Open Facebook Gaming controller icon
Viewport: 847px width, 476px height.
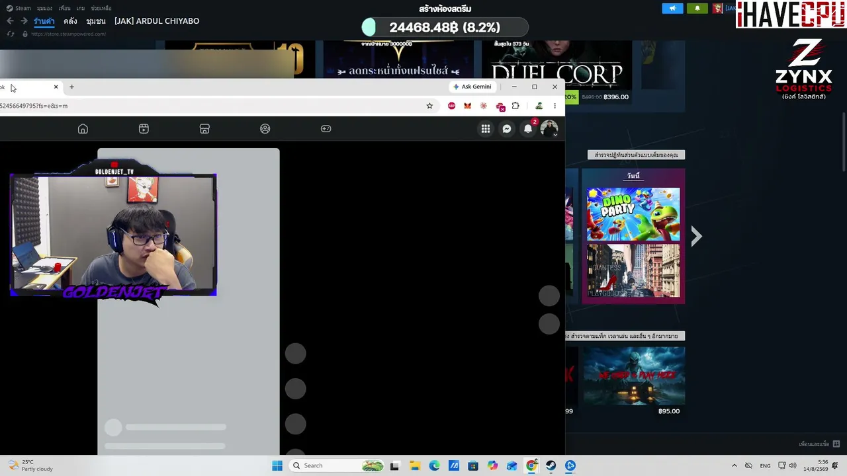tap(326, 129)
